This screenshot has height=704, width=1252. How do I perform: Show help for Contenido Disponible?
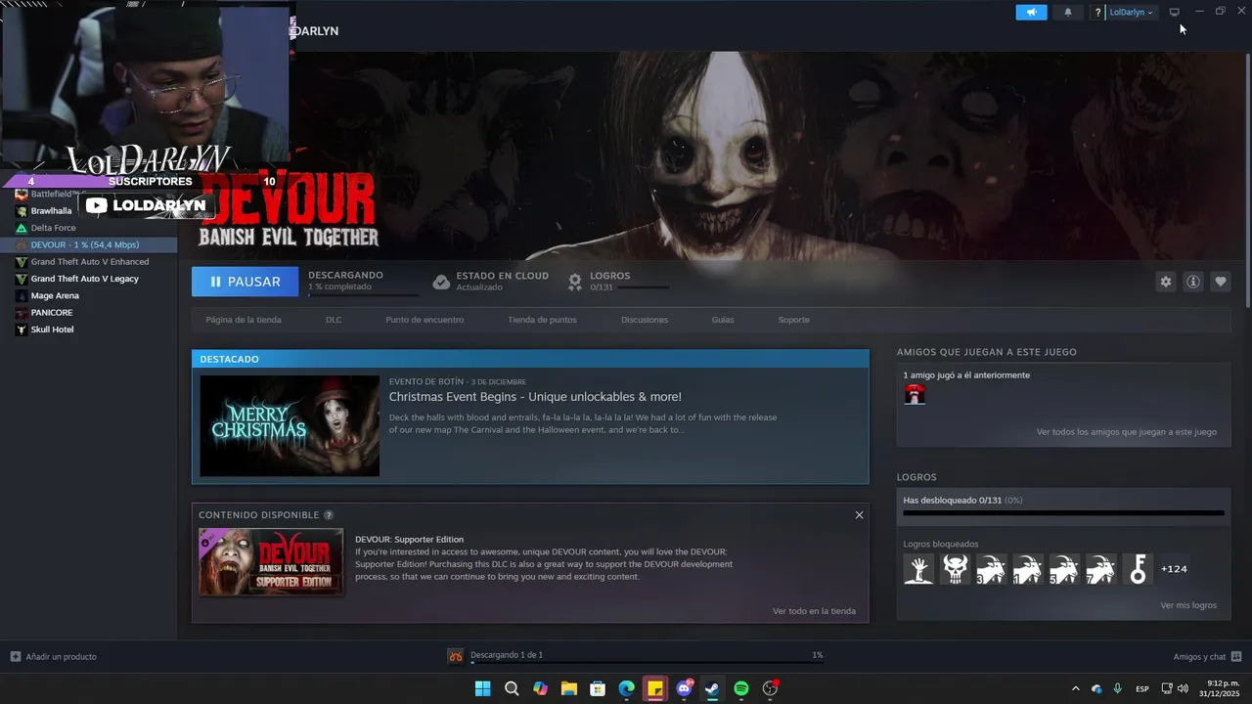329,515
